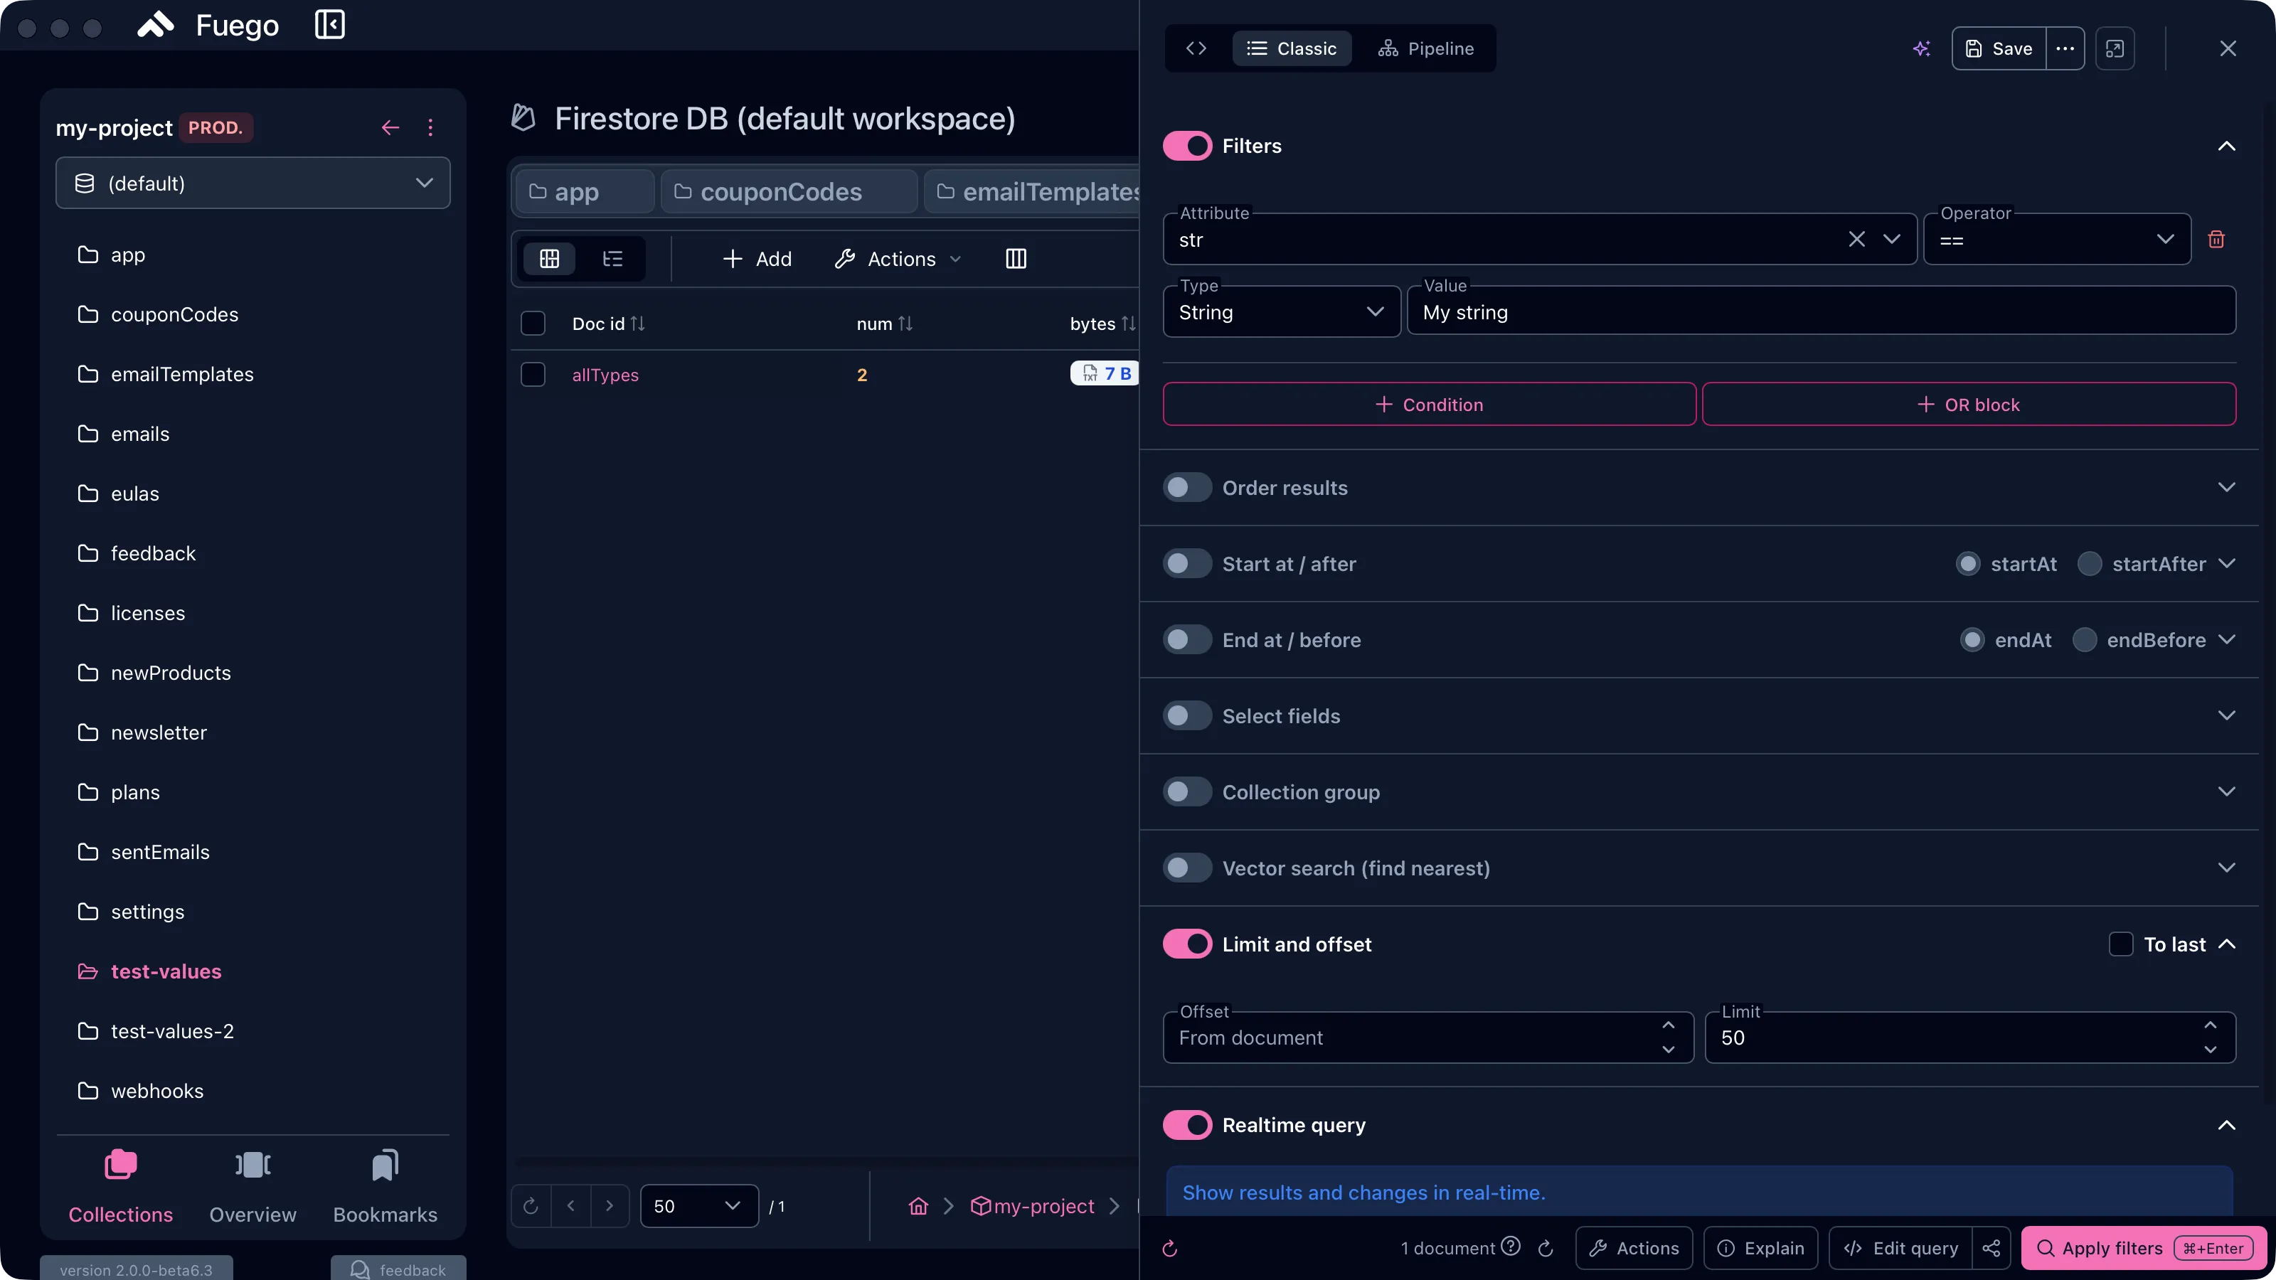Reset query with bottom-left refresh icon
Viewport: 2276px width, 1280px height.
pos(1170,1248)
